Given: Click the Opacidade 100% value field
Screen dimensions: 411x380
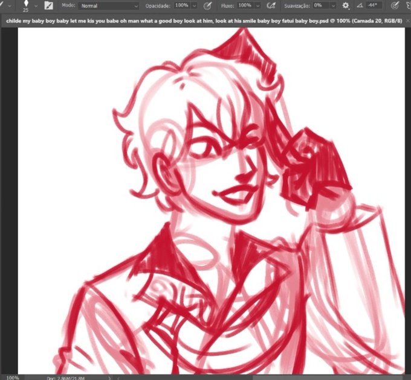Looking at the screenshot, I should [182, 5].
